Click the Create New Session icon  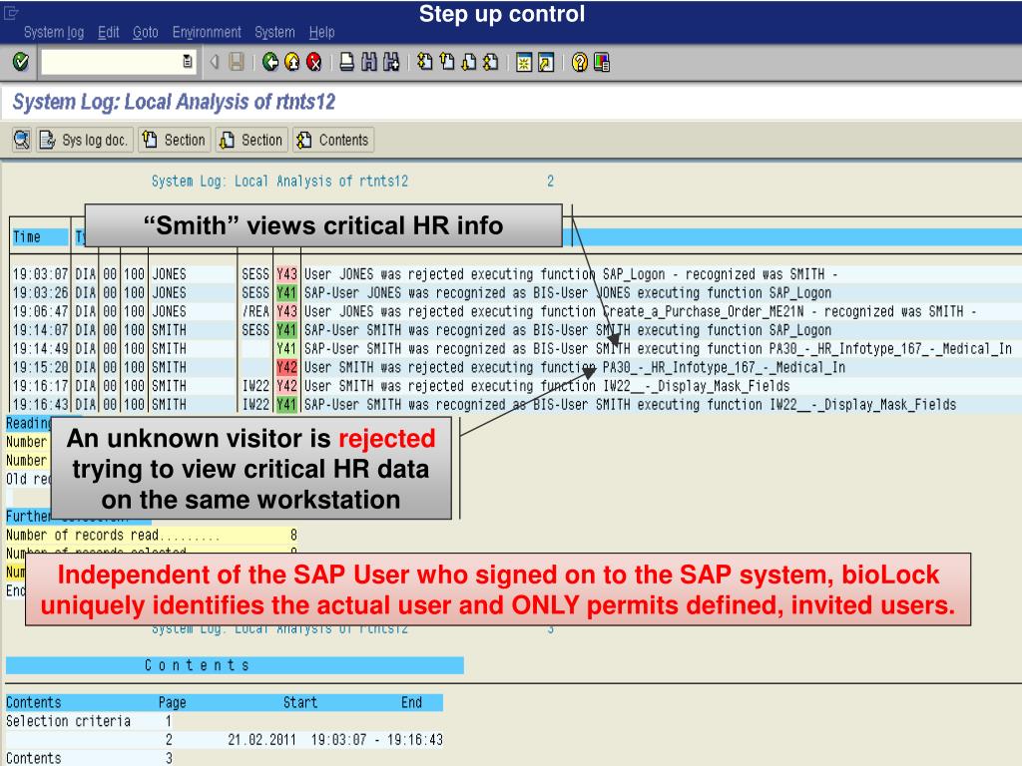[523, 62]
